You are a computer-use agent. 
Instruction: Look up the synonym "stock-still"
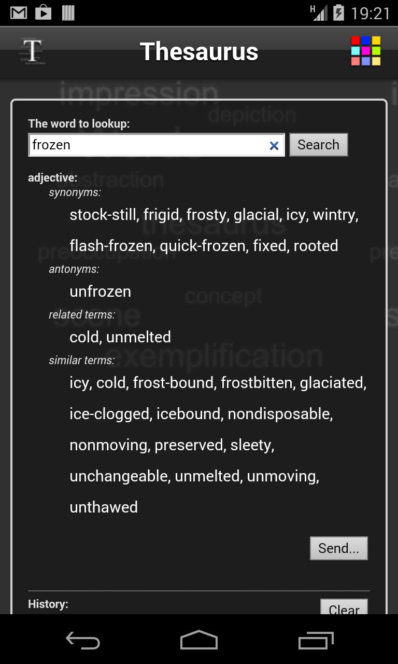tap(104, 215)
